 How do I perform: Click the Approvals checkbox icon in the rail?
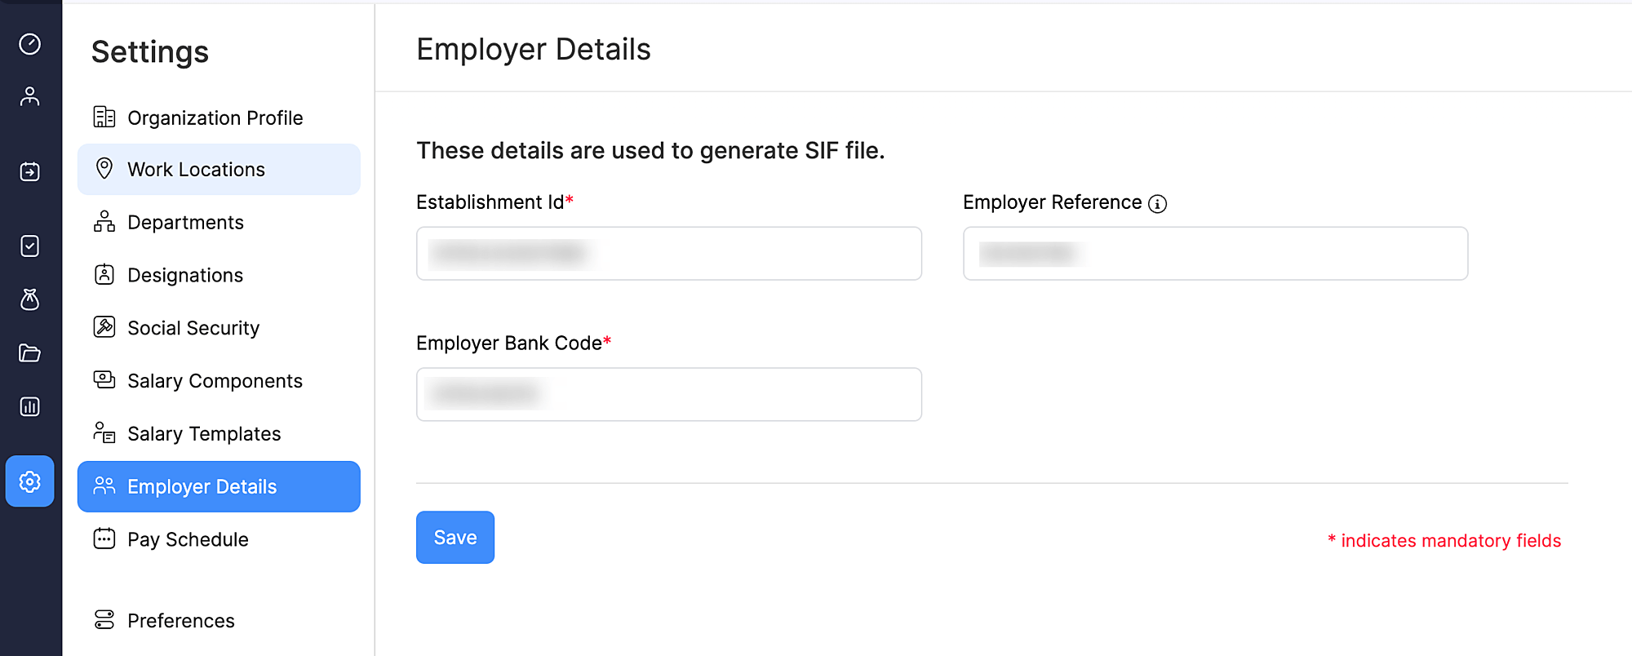(x=30, y=246)
